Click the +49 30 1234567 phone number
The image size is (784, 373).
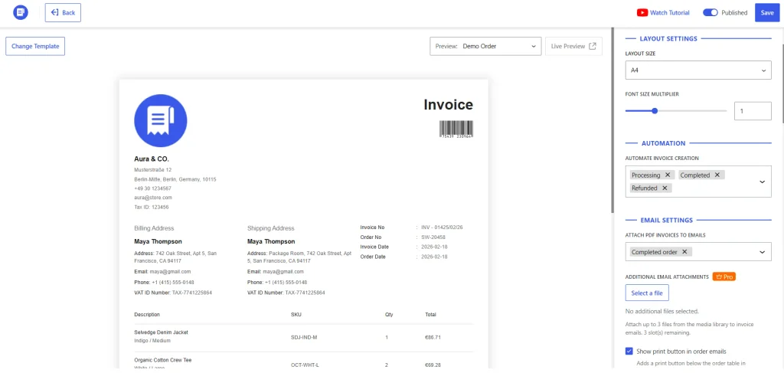(x=152, y=188)
